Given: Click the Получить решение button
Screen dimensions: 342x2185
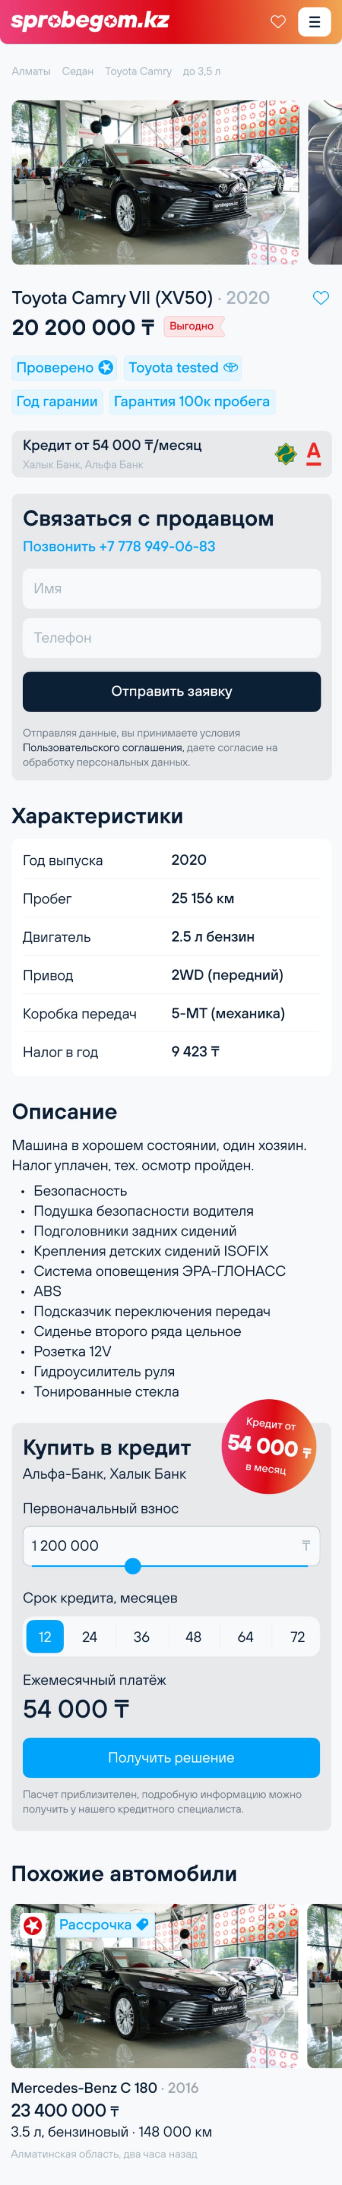Looking at the screenshot, I should coord(171,1758).
